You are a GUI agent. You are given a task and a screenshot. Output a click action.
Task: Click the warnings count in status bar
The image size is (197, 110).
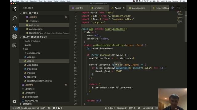(x=60, y=108)
